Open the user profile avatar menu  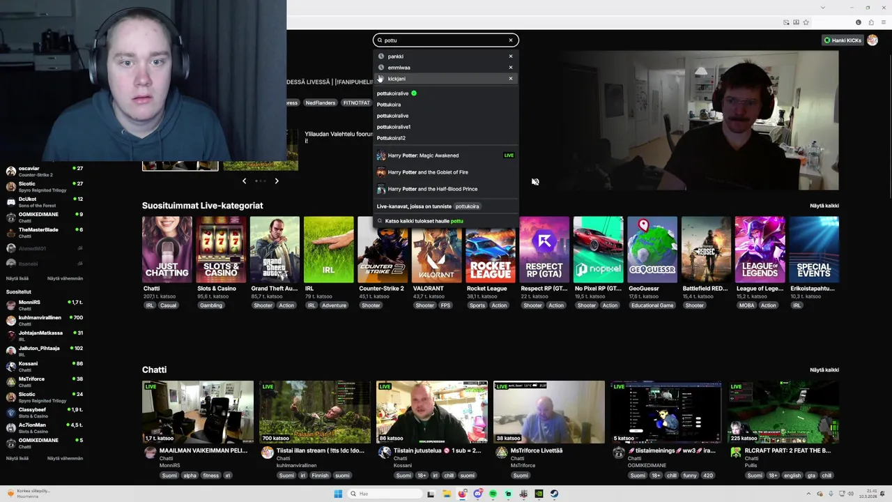(872, 40)
